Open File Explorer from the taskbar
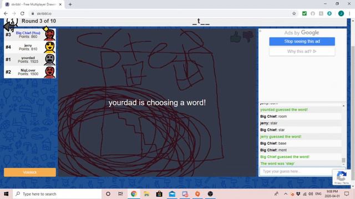 [146, 194]
